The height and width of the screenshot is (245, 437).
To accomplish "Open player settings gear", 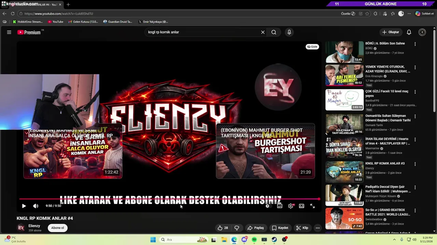I will click(291, 206).
